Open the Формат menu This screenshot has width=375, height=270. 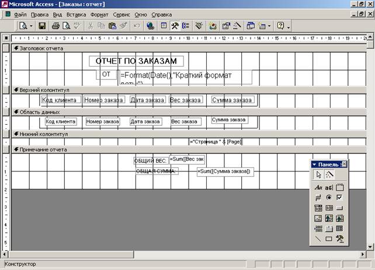click(x=99, y=15)
